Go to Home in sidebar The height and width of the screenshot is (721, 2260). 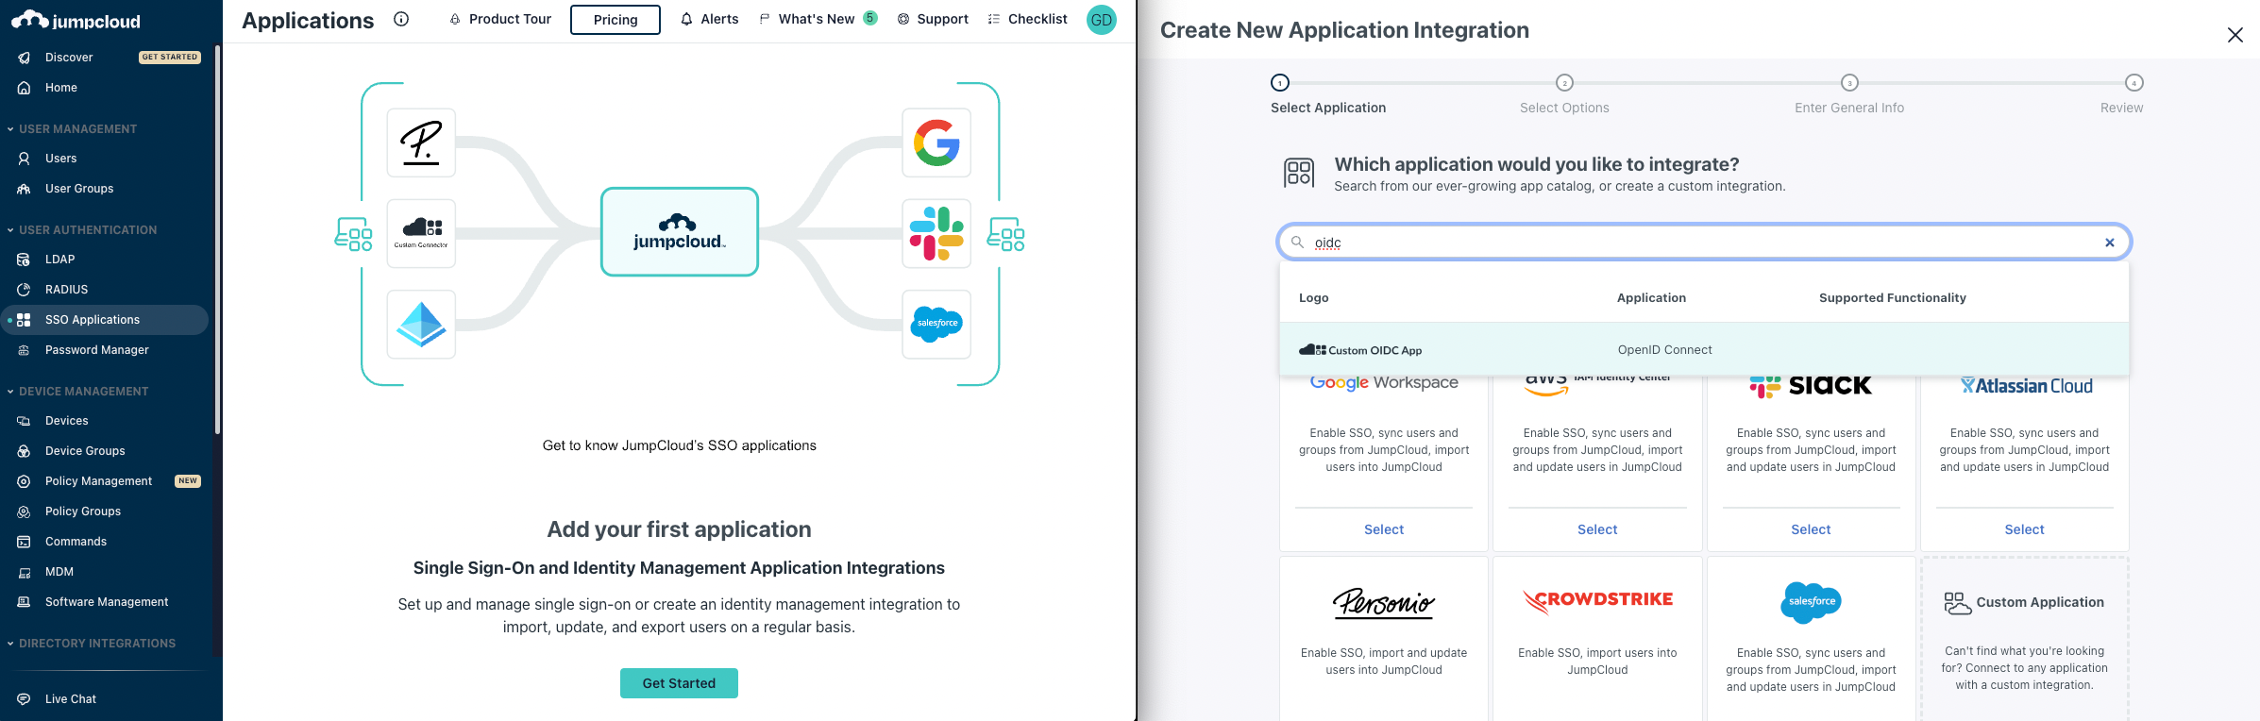point(61,88)
